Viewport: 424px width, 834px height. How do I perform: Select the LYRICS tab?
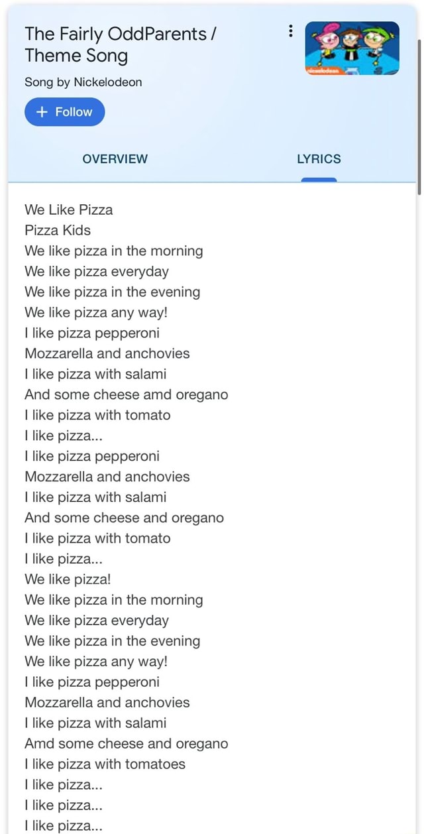[x=319, y=158]
